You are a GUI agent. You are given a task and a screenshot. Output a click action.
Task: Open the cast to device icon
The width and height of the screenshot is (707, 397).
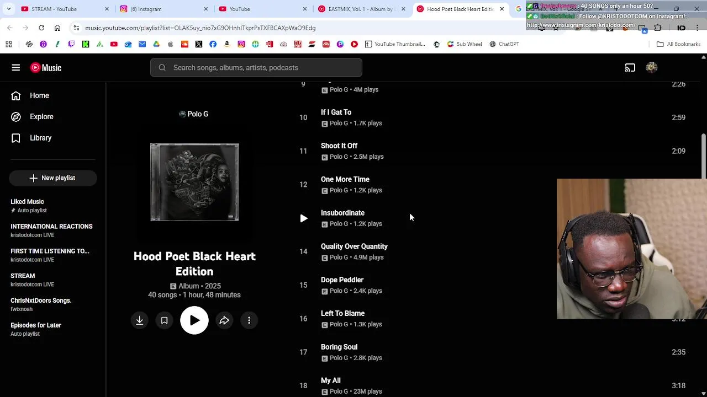[630, 68]
